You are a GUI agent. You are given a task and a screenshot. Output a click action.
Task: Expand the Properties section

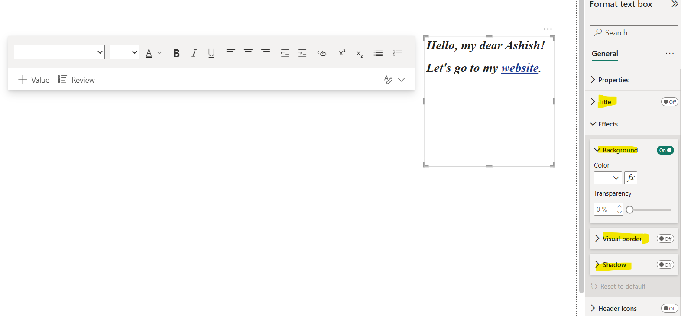613,80
